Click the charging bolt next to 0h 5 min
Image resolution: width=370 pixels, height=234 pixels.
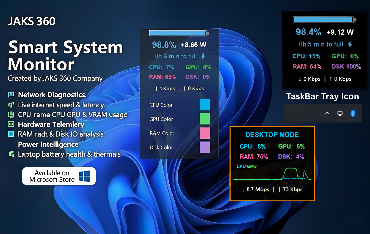[x=350, y=44]
